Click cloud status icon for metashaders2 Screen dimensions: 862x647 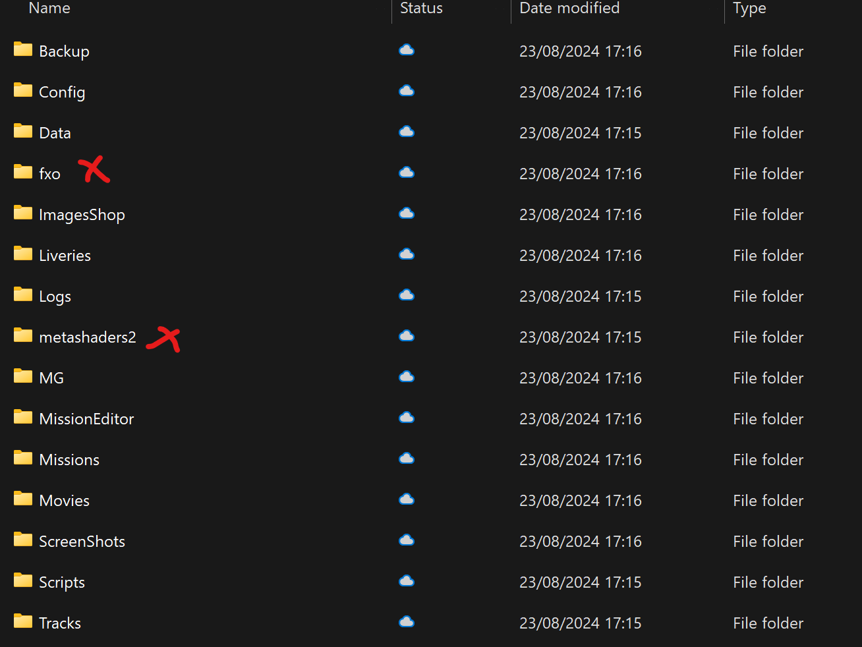point(407,336)
